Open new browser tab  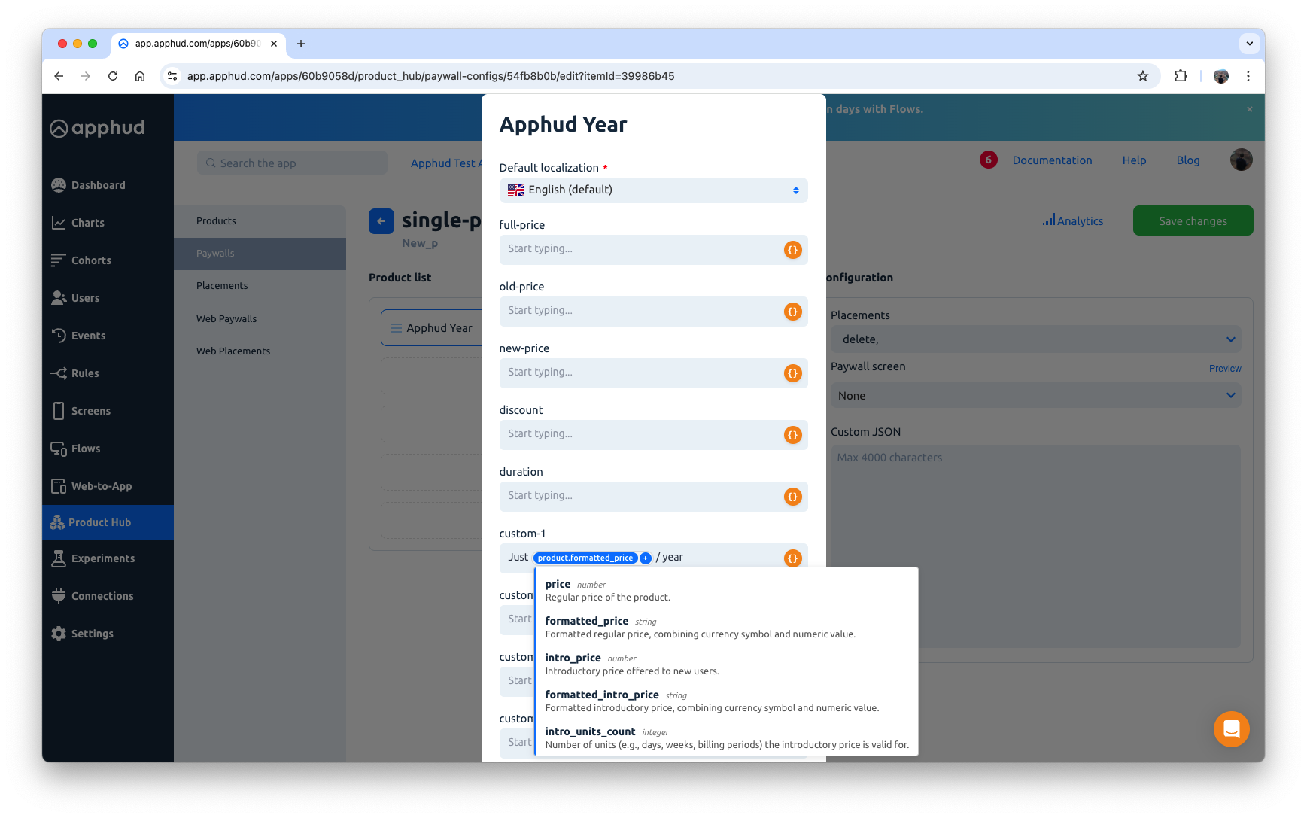(x=301, y=44)
